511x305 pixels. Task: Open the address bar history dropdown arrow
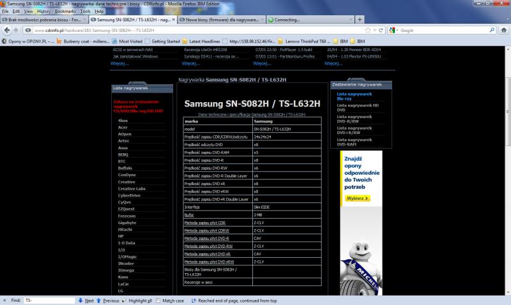coord(375,30)
